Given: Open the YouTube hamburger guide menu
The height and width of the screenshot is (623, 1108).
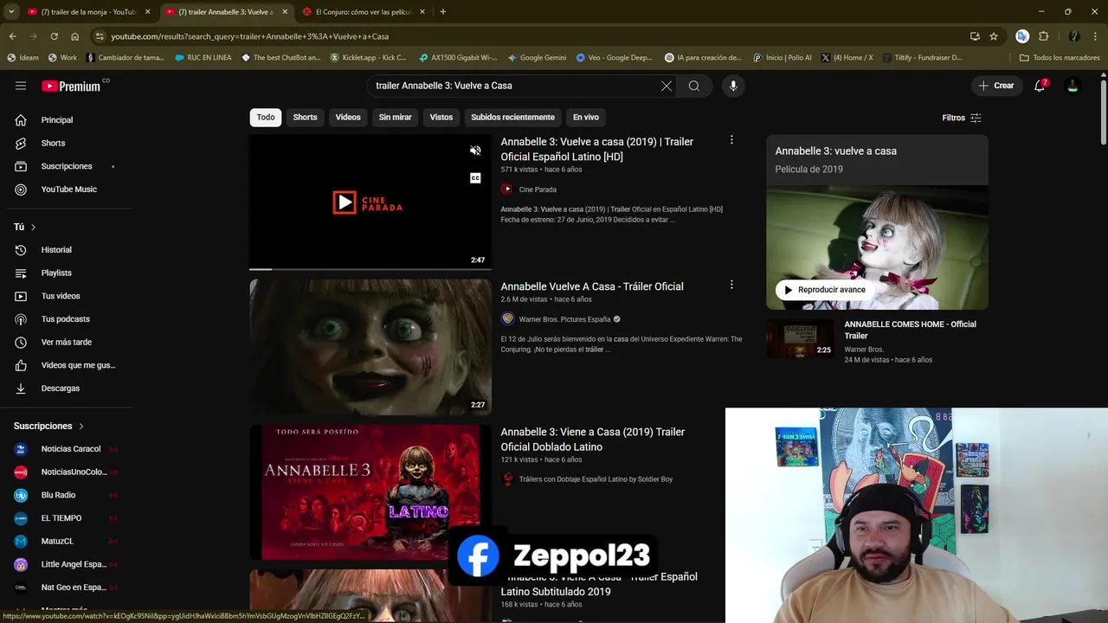Looking at the screenshot, I should [21, 86].
